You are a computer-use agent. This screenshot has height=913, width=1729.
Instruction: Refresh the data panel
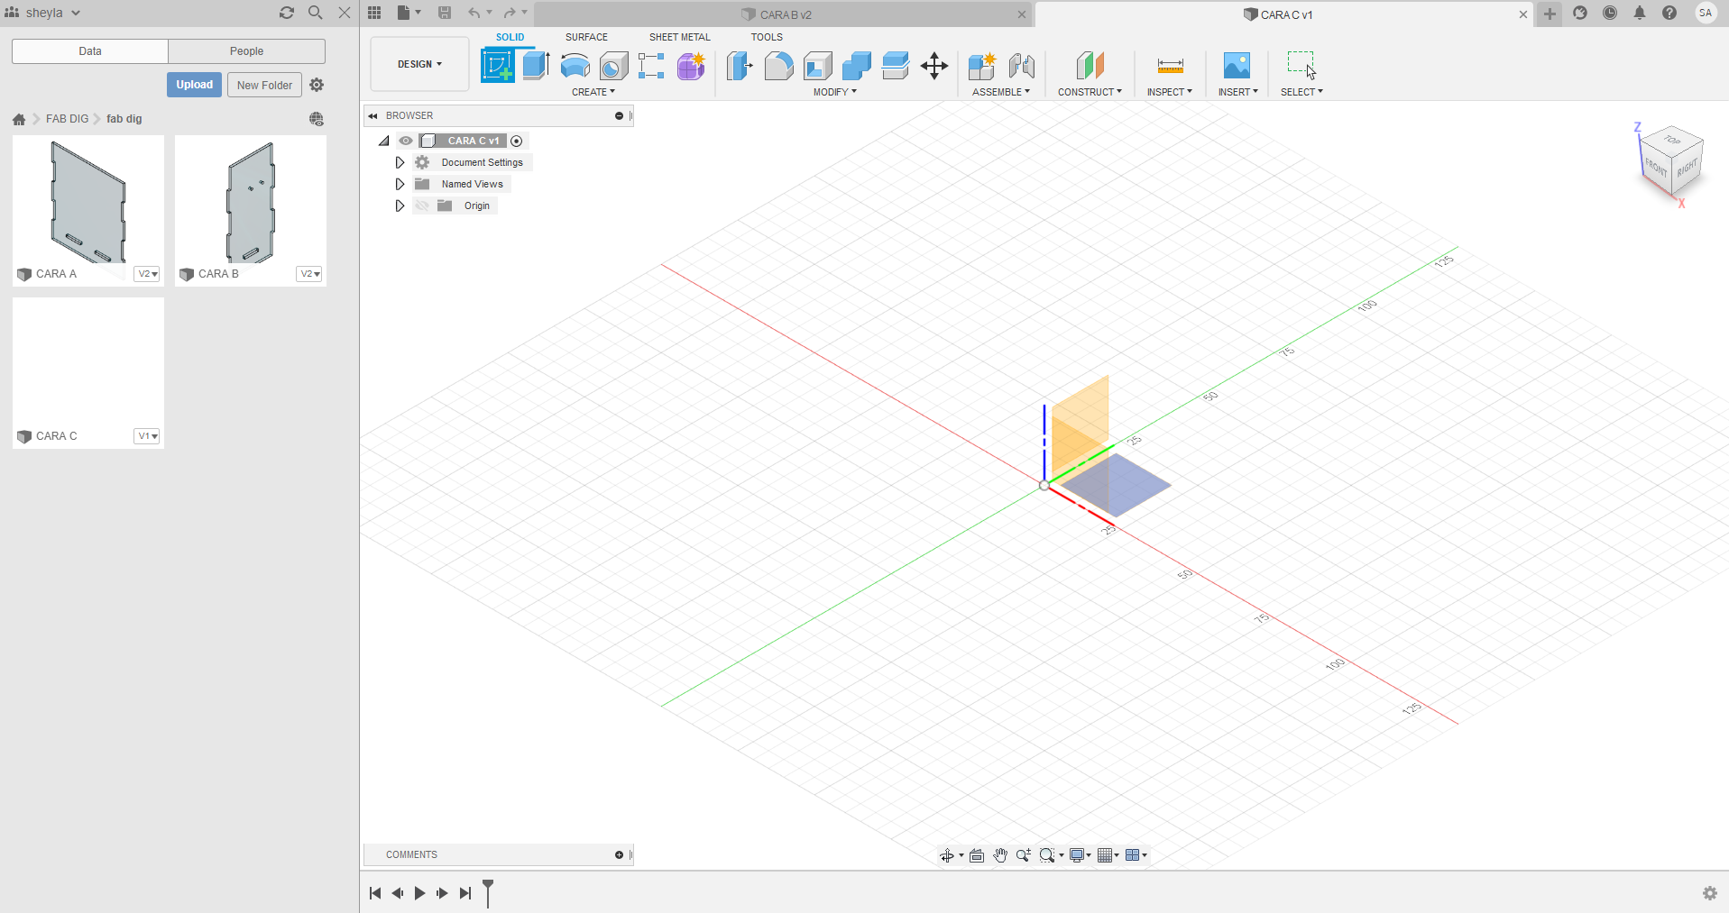click(287, 13)
